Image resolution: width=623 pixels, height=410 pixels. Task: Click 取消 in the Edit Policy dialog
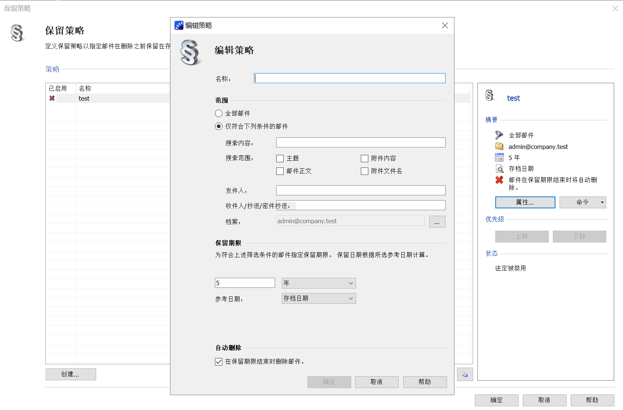(x=376, y=382)
